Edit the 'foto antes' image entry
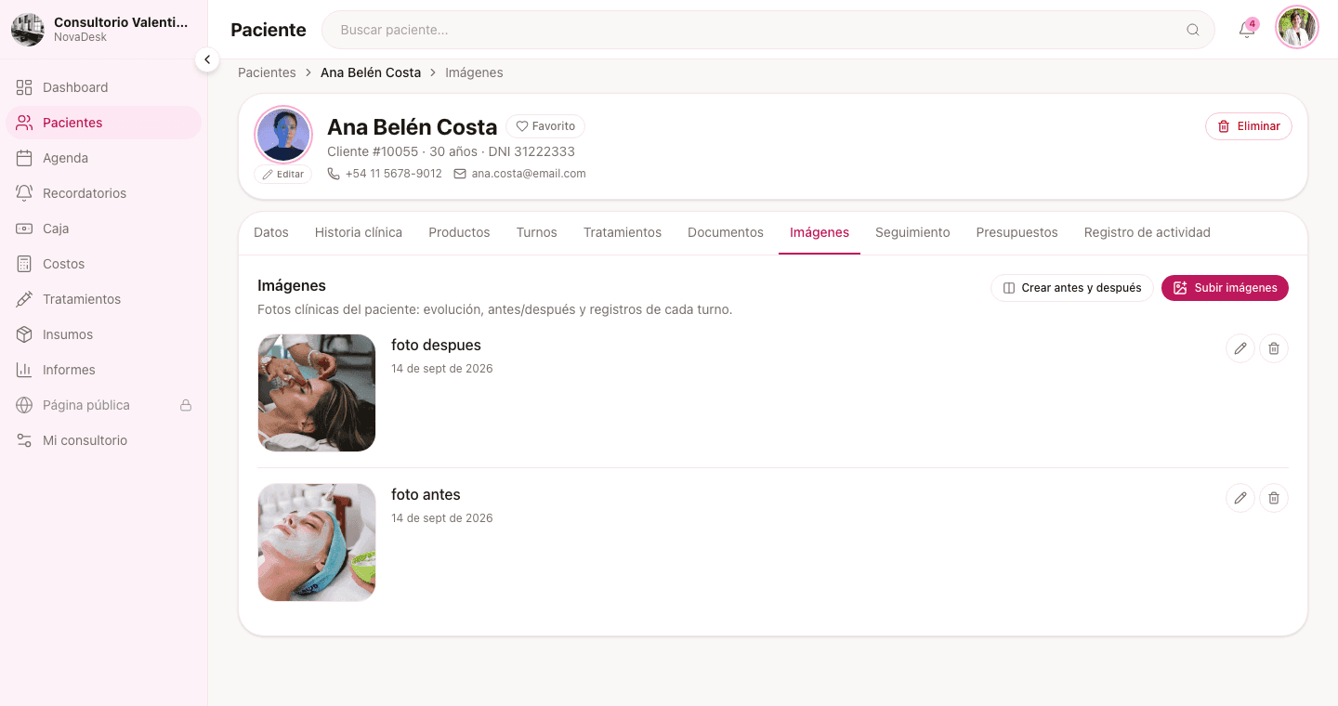The width and height of the screenshot is (1338, 706). click(1240, 498)
